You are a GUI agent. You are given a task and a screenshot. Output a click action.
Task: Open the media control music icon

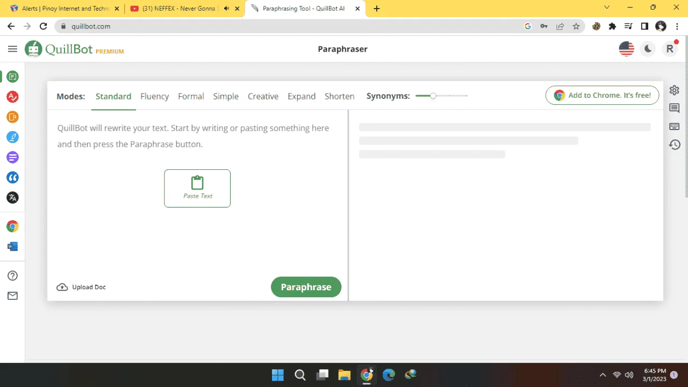628,26
